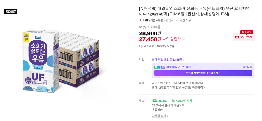262x121 pixels.
Task: Click the delivery truck icon by 무료배송
Action: click(141, 46)
